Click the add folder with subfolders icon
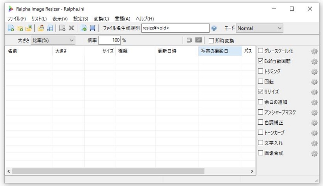Screen dimensions: 323x186 coord(29,28)
